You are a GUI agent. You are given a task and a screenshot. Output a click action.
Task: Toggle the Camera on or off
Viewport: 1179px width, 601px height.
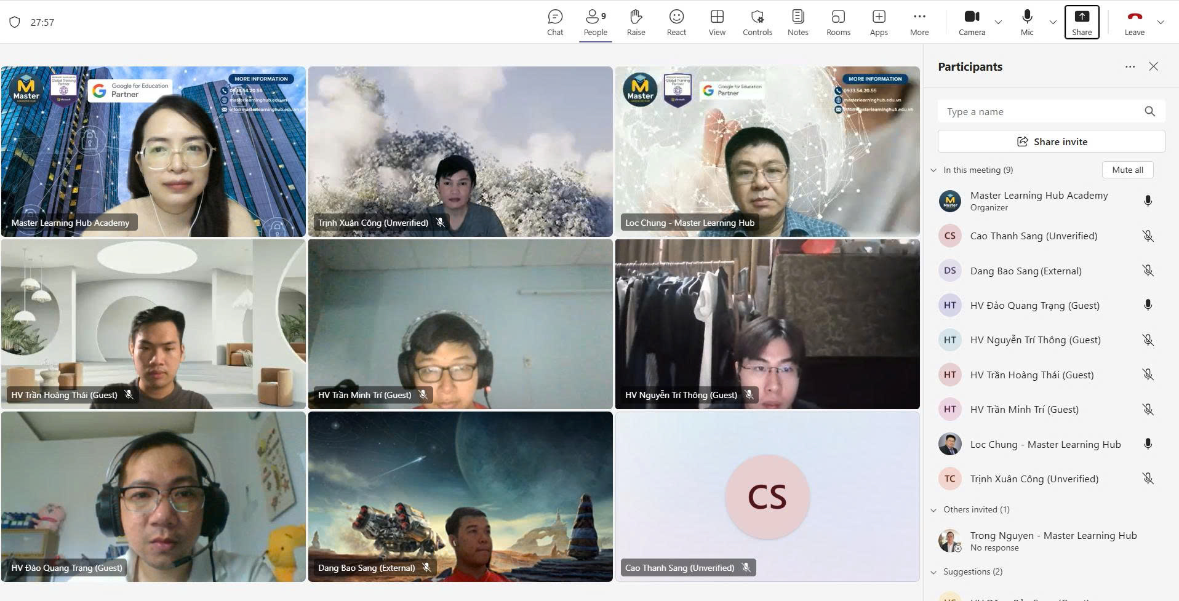tap(972, 23)
